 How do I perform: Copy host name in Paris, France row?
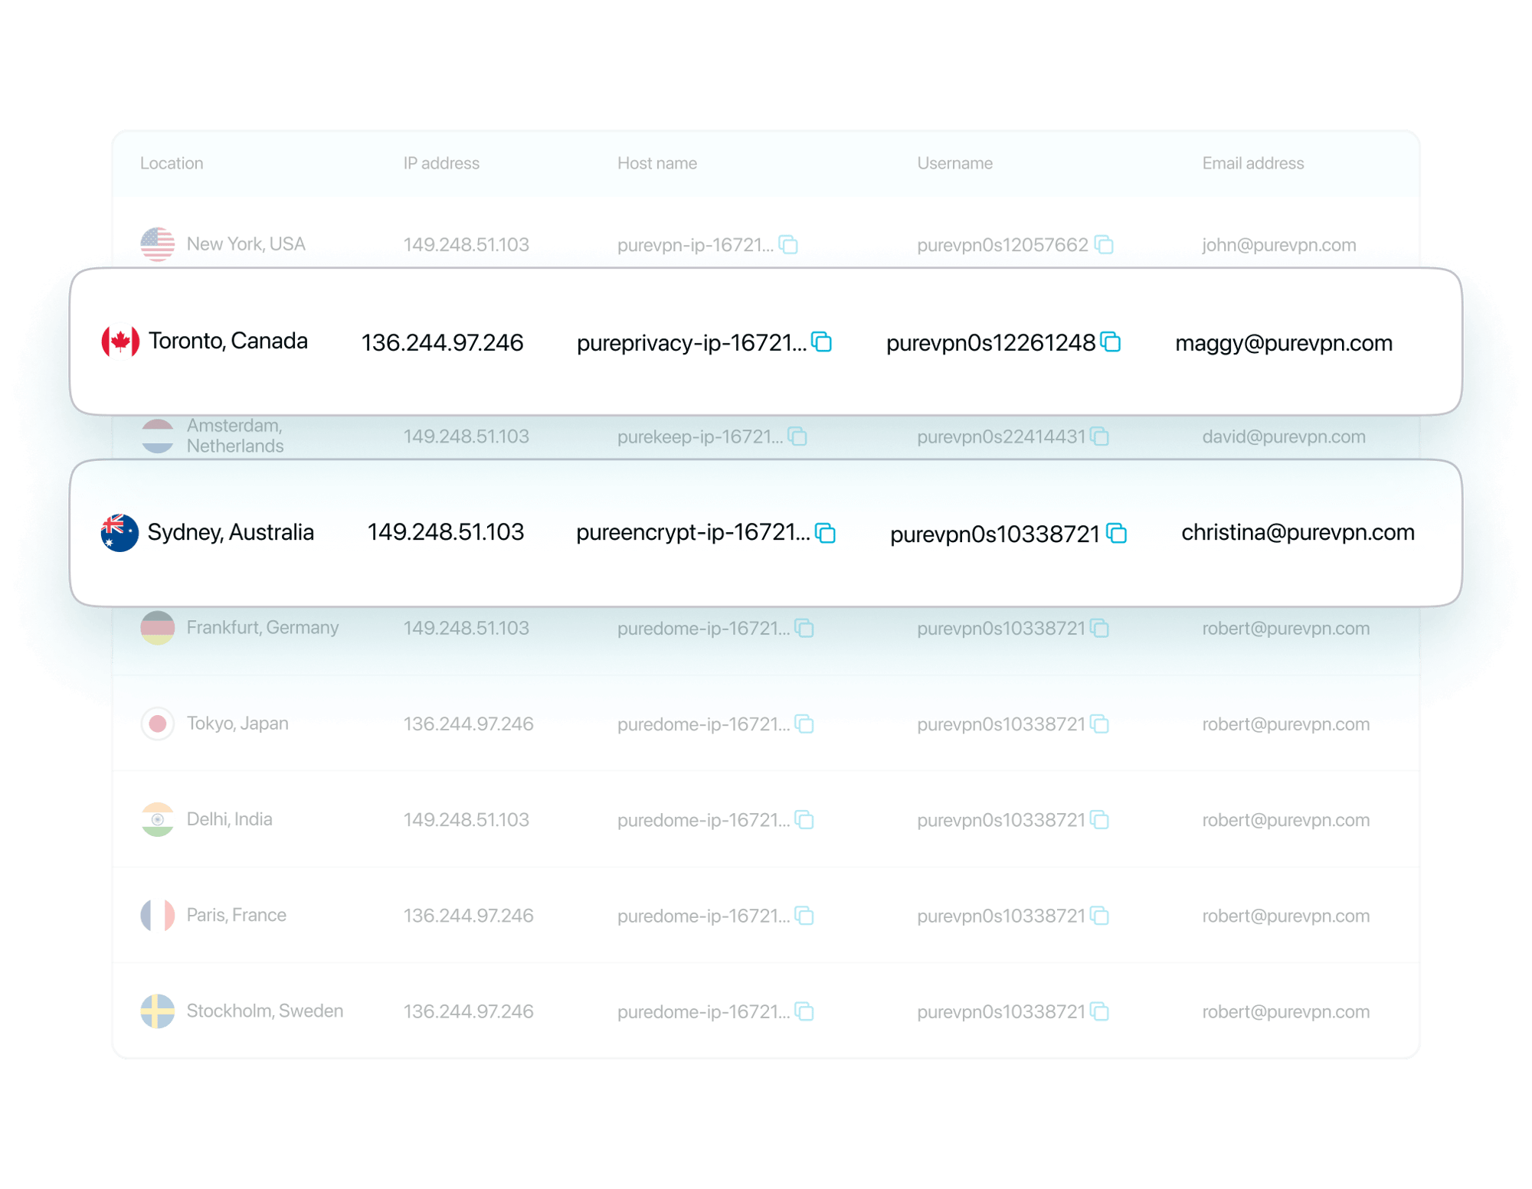tap(804, 916)
